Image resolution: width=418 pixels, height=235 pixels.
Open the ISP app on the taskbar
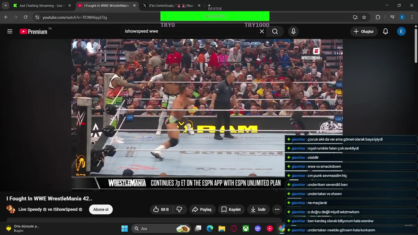point(258,228)
